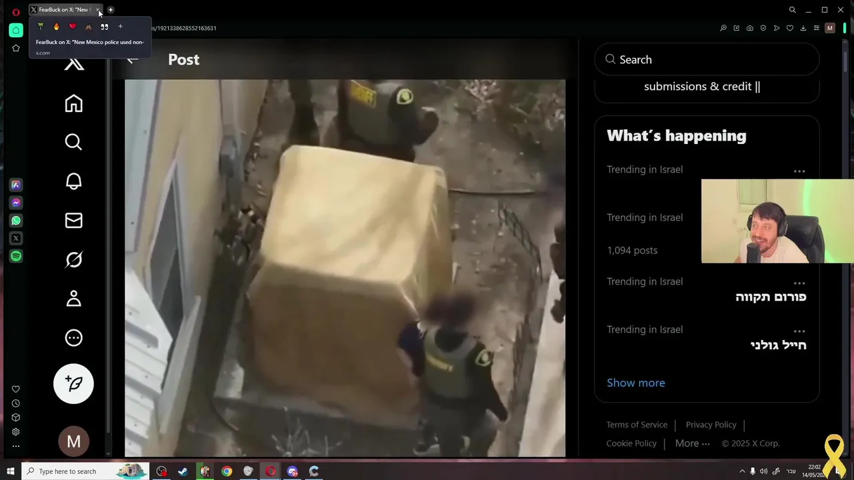Open the privacy shield icon
Viewport: 854px width, 480px height.
763,28
